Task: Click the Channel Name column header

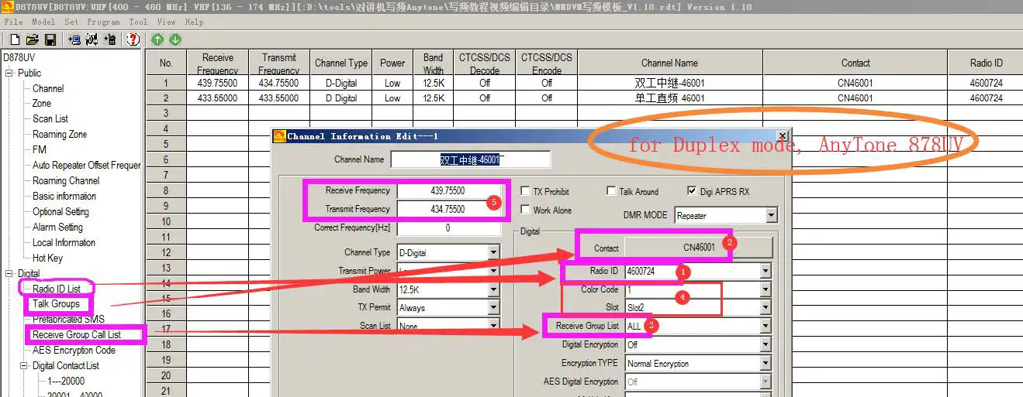Action: click(x=669, y=63)
